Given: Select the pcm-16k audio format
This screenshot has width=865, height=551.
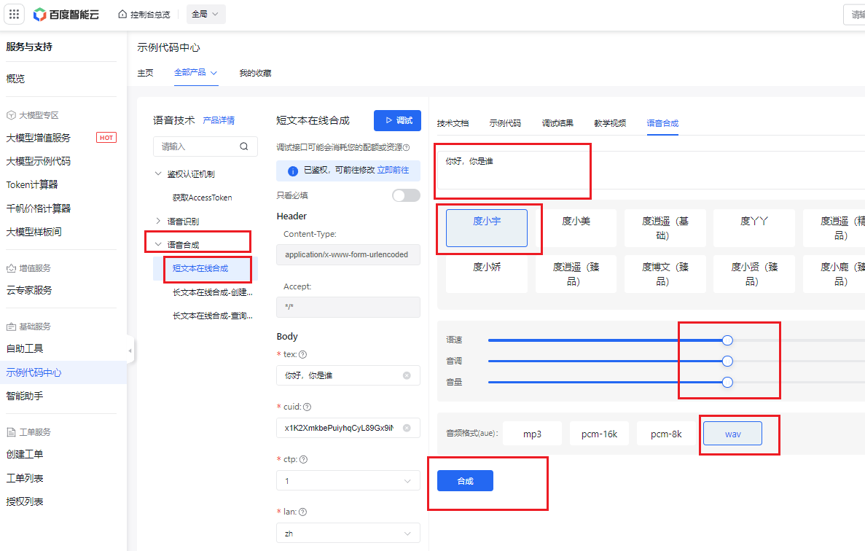Looking at the screenshot, I should click(x=599, y=434).
